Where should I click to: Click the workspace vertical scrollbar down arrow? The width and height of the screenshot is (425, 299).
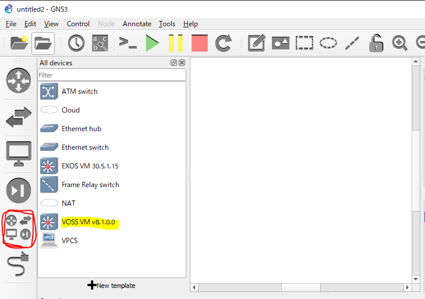click(x=416, y=279)
